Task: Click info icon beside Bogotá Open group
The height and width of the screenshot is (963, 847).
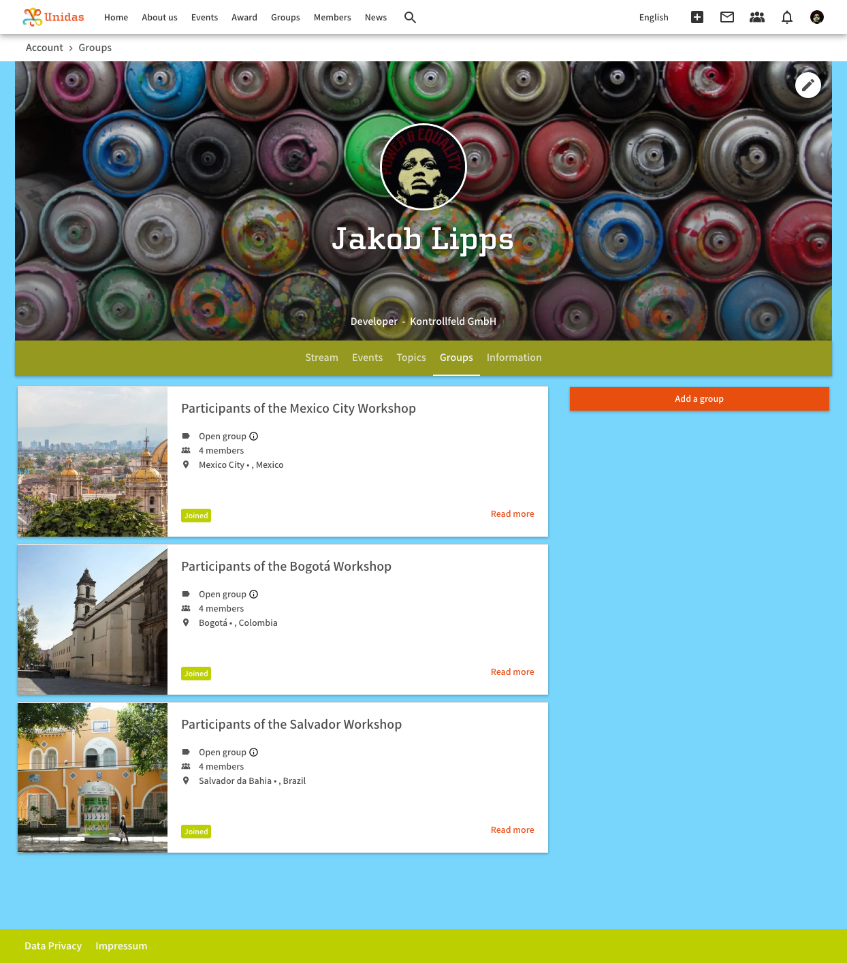Action: (254, 595)
